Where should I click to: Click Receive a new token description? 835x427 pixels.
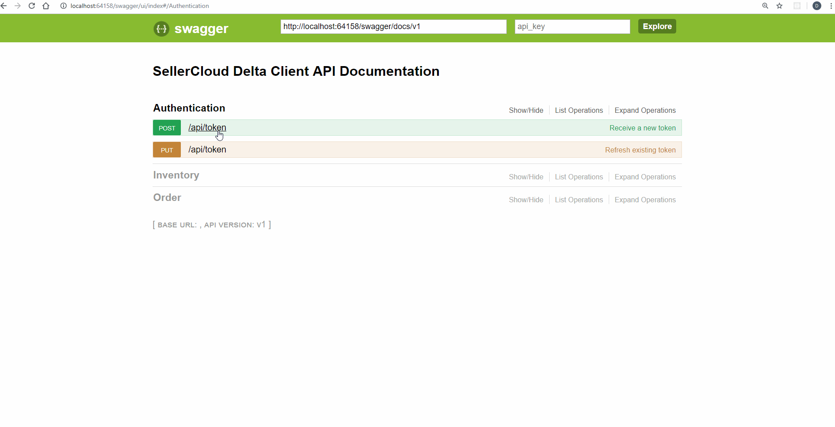coord(642,128)
